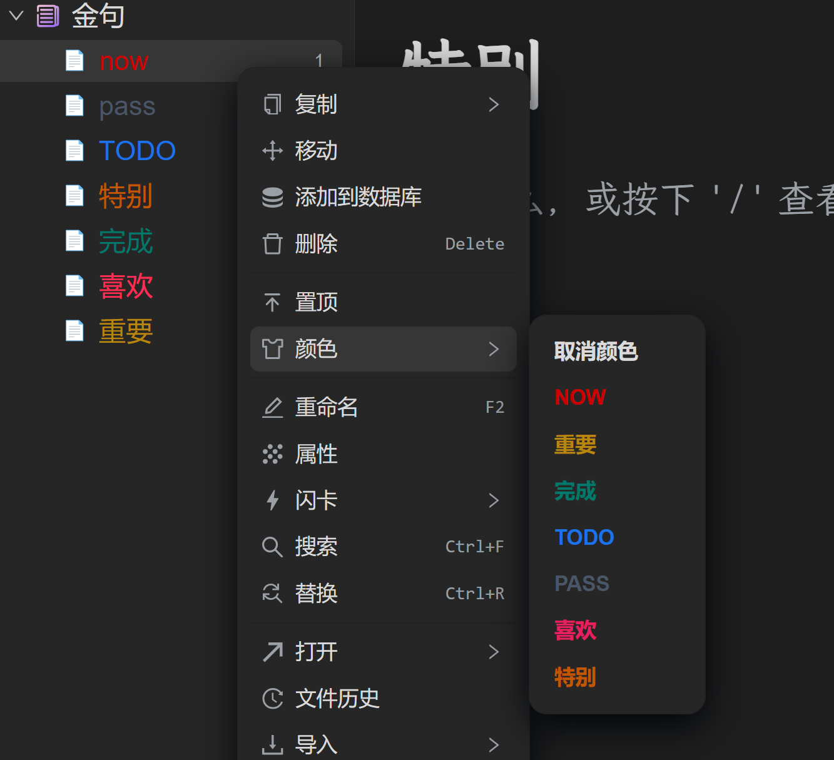Expand the 导入 submenu arrow
Image resolution: width=834 pixels, height=760 pixels.
click(x=494, y=745)
